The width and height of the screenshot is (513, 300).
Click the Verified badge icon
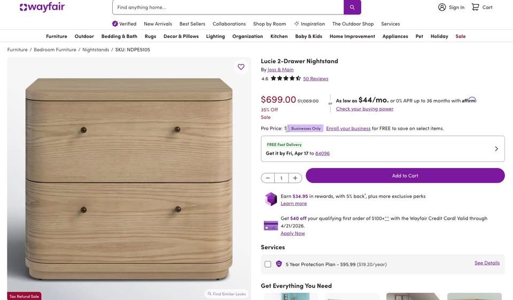115,24
